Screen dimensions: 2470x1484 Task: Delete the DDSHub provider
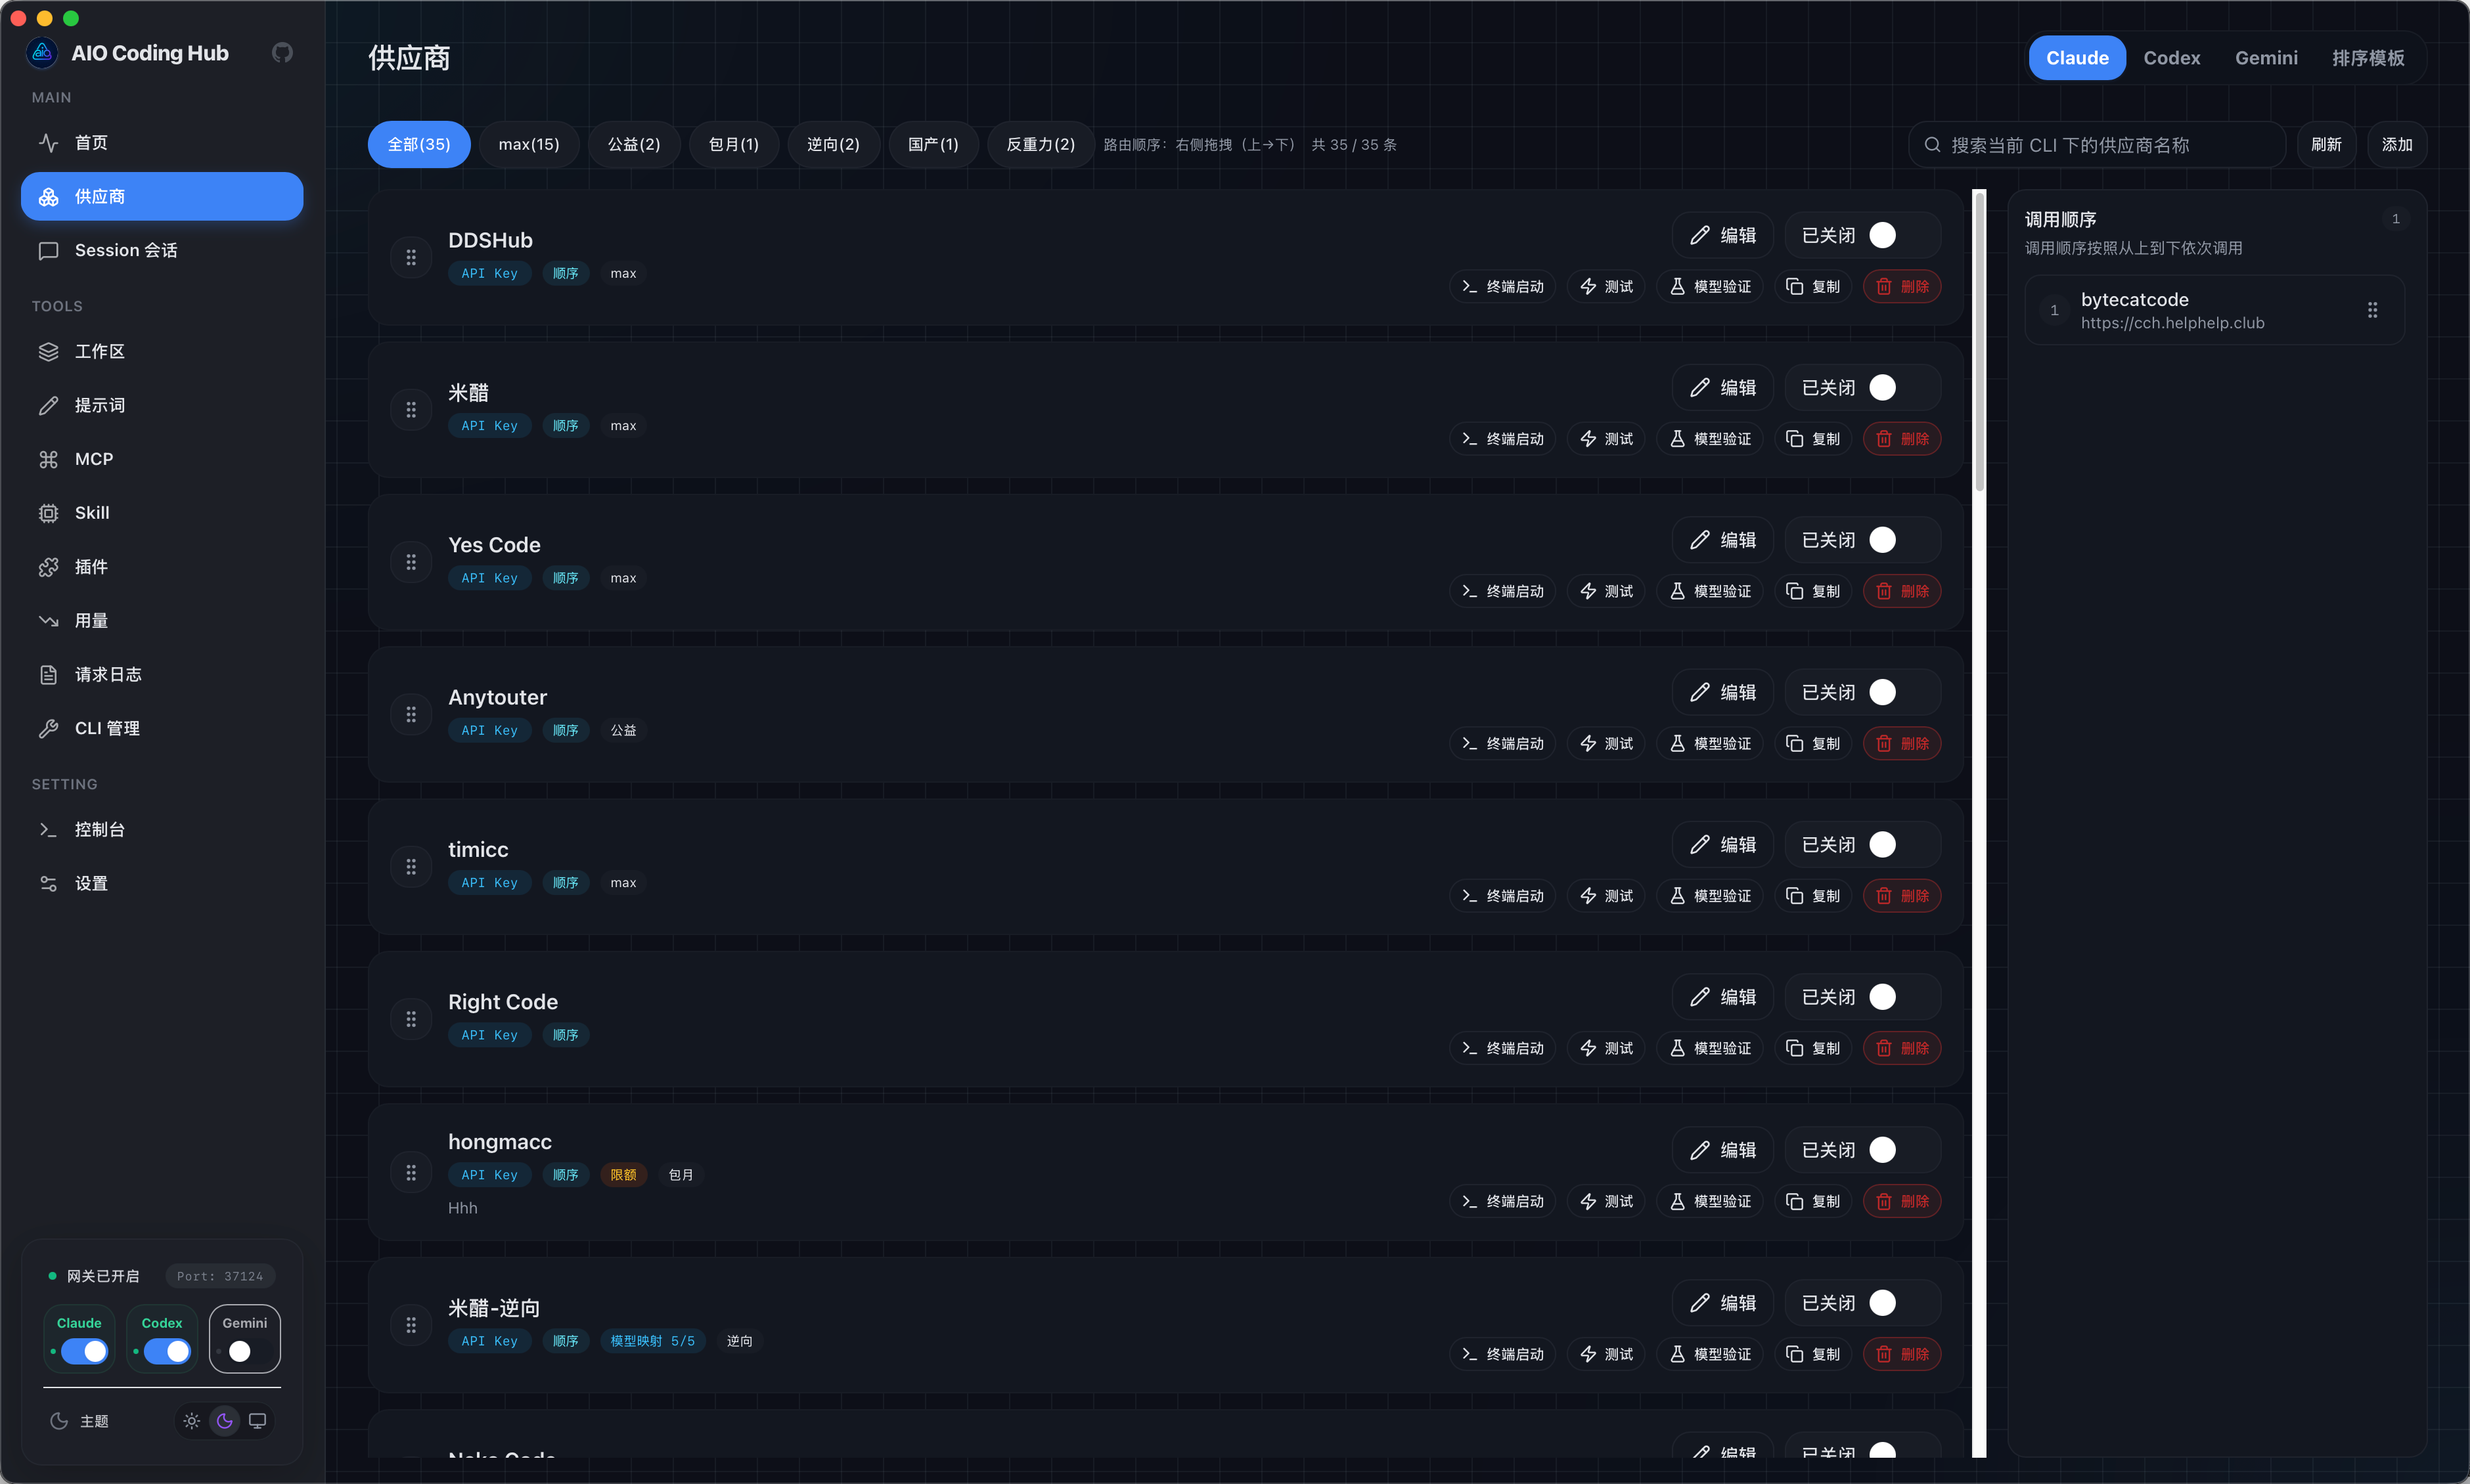click(1902, 287)
